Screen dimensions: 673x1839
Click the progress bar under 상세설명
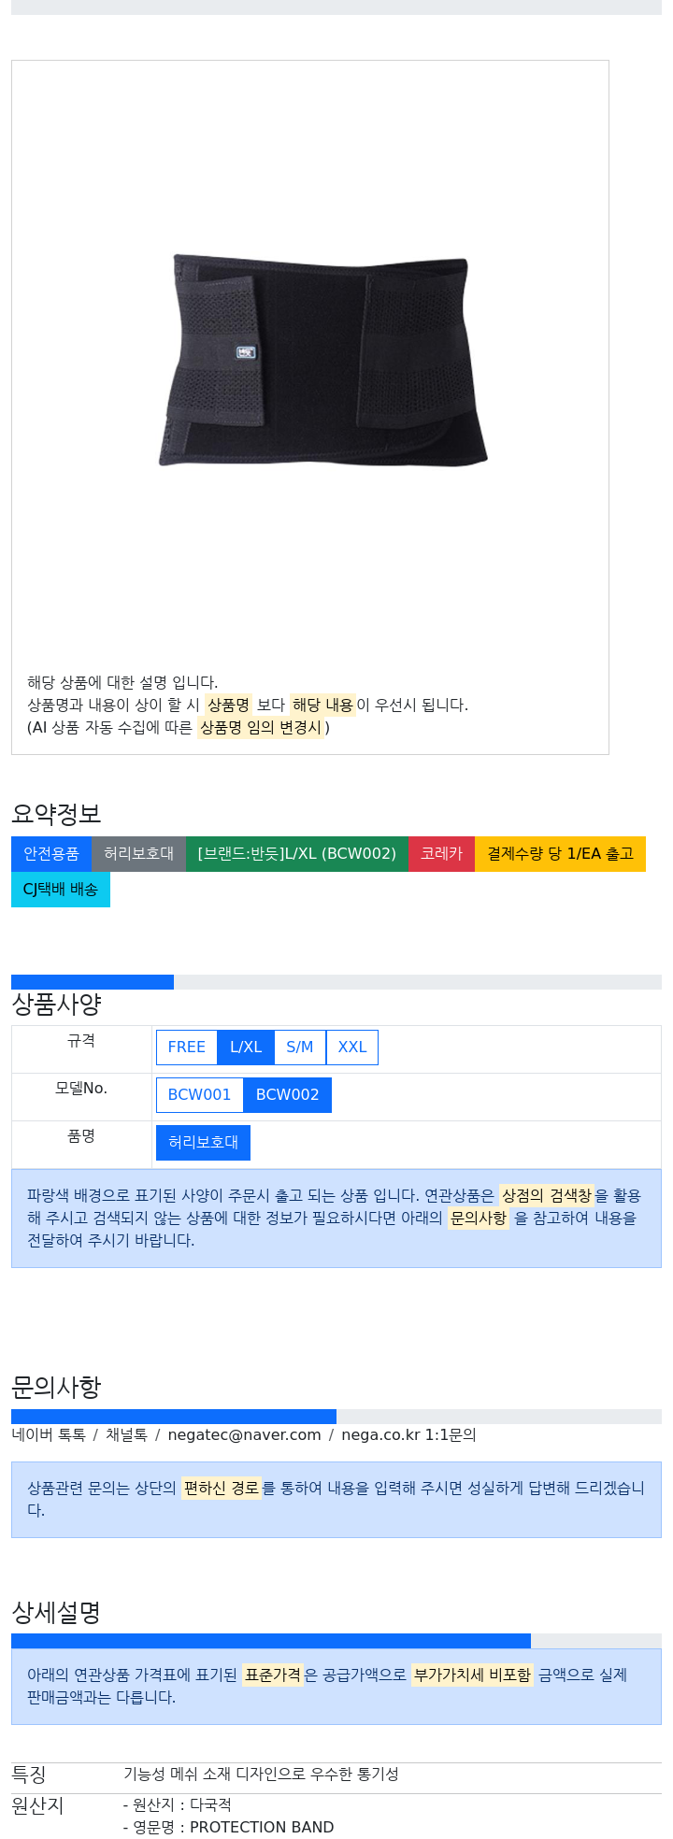336,1641
